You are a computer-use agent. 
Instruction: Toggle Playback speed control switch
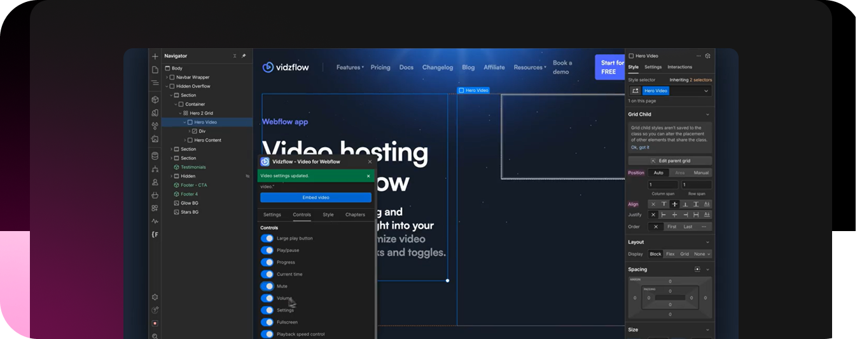coord(267,334)
